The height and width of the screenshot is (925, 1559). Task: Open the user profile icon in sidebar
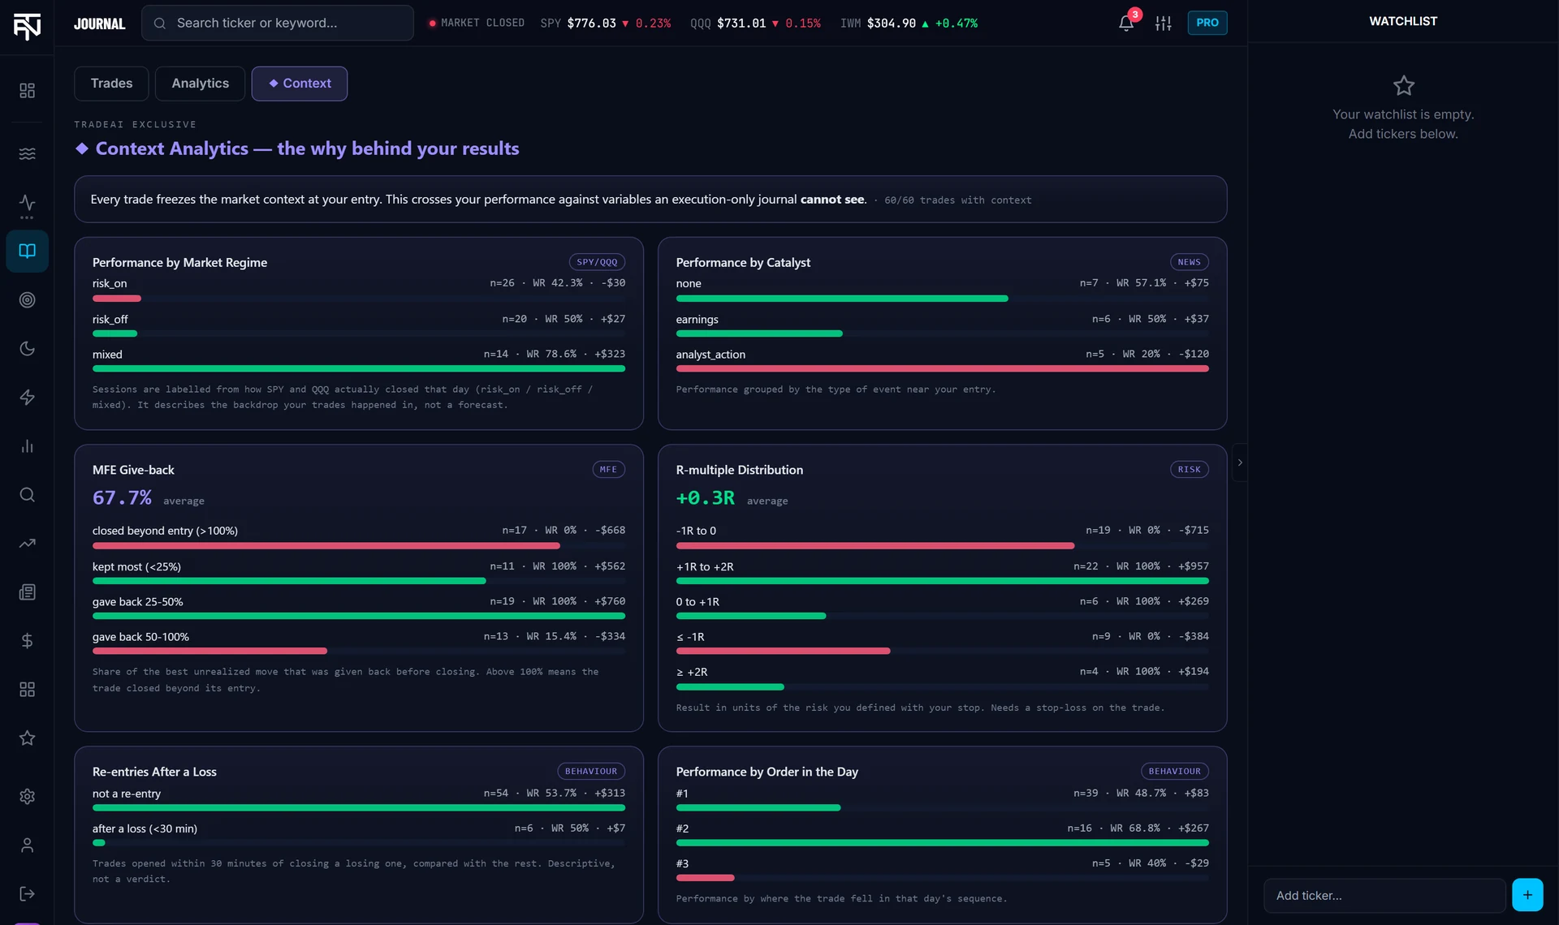(x=27, y=845)
